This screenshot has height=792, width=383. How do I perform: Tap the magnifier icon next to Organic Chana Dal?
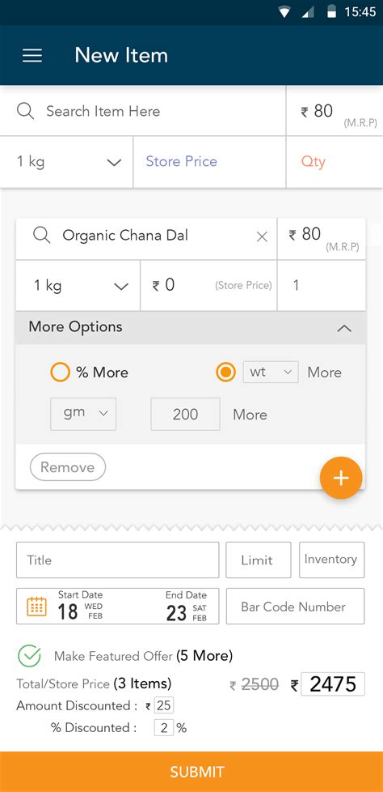point(41,235)
